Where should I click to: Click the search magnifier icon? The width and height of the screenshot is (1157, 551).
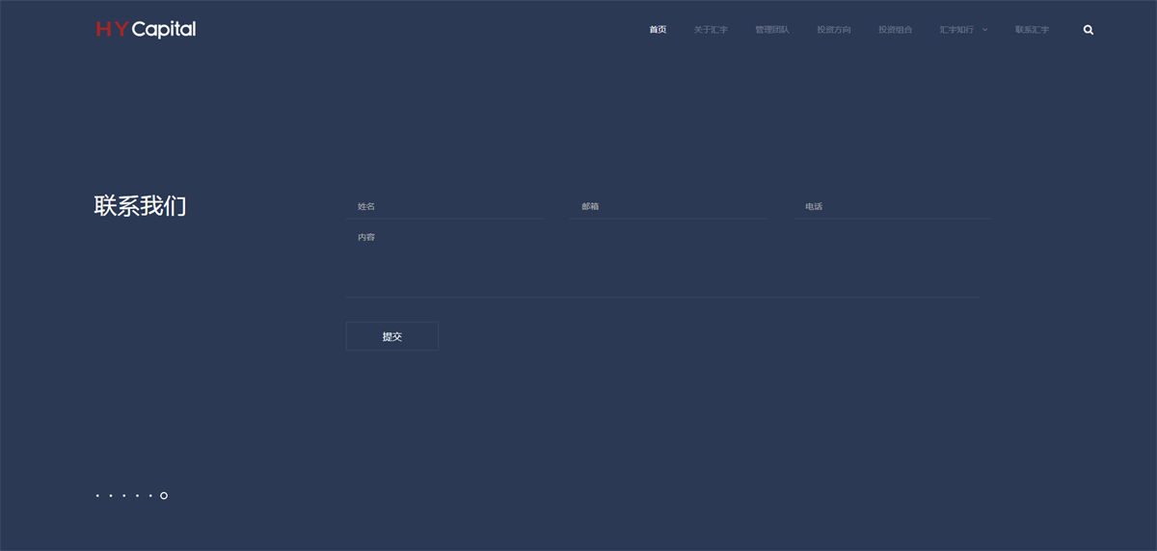click(x=1089, y=30)
